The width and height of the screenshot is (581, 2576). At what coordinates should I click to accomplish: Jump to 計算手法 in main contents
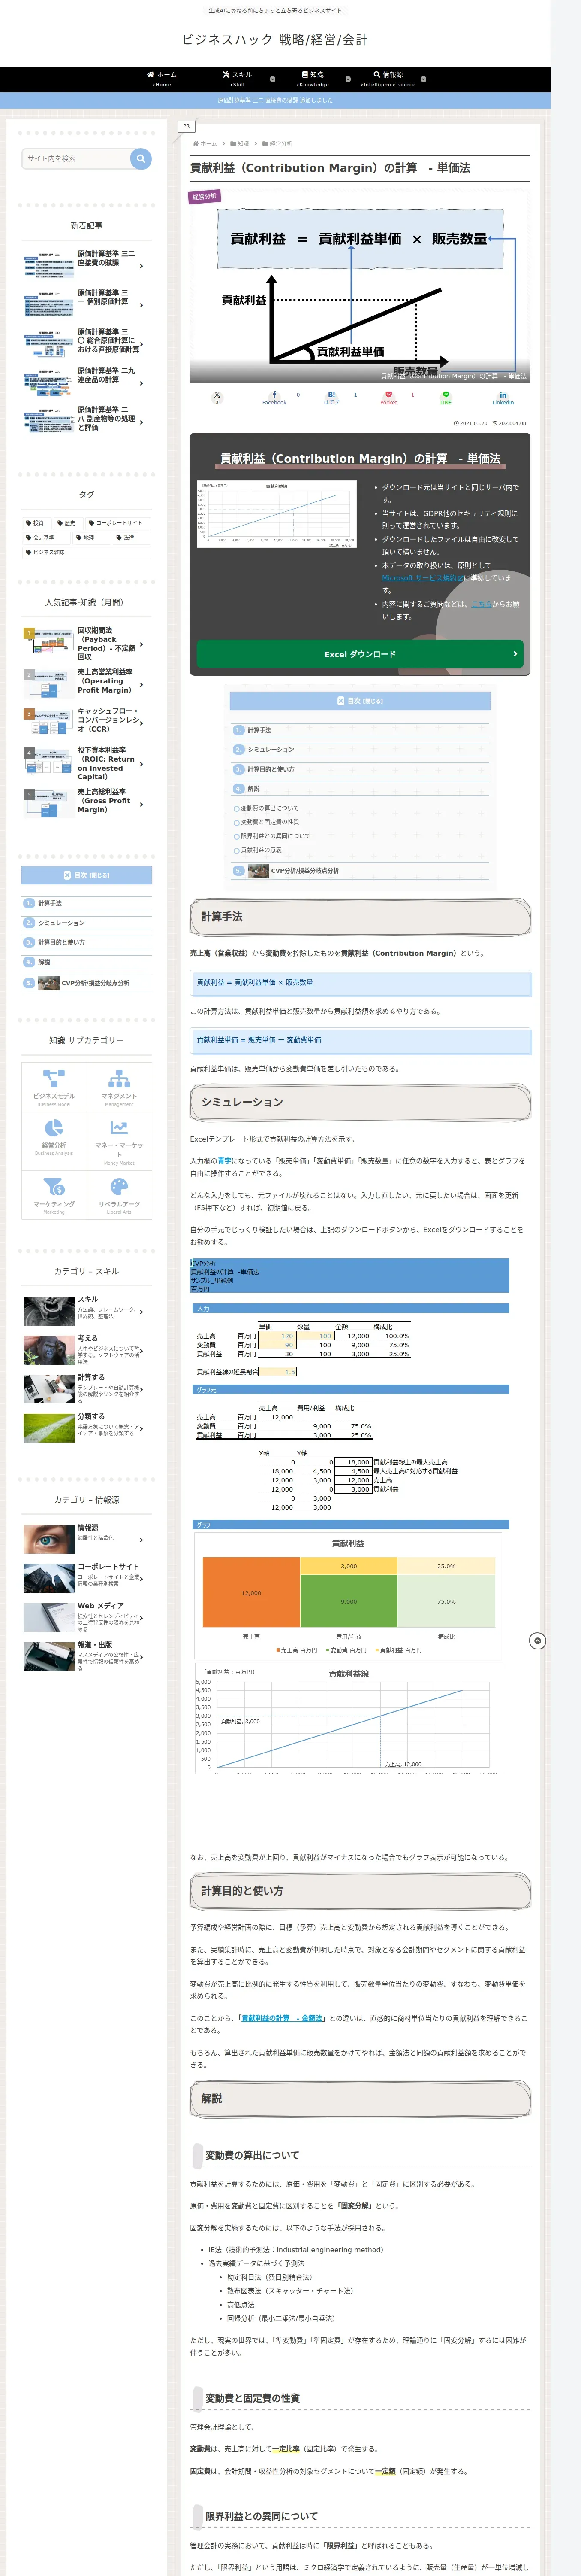pyautogui.click(x=259, y=730)
